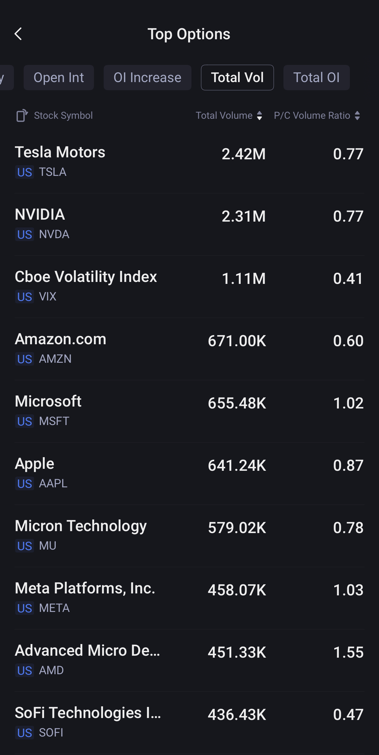Switch to the Total OI tab
The height and width of the screenshot is (755, 379).
tap(316, 78)
